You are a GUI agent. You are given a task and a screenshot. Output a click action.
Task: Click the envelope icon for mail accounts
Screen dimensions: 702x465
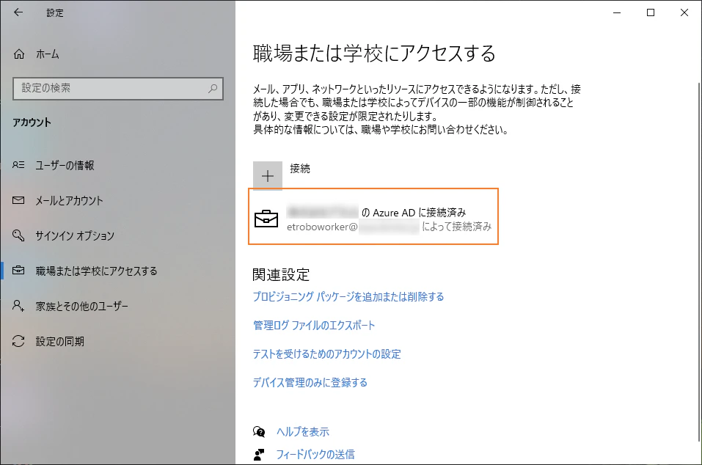pyautogui.click(x=18, y=200)
